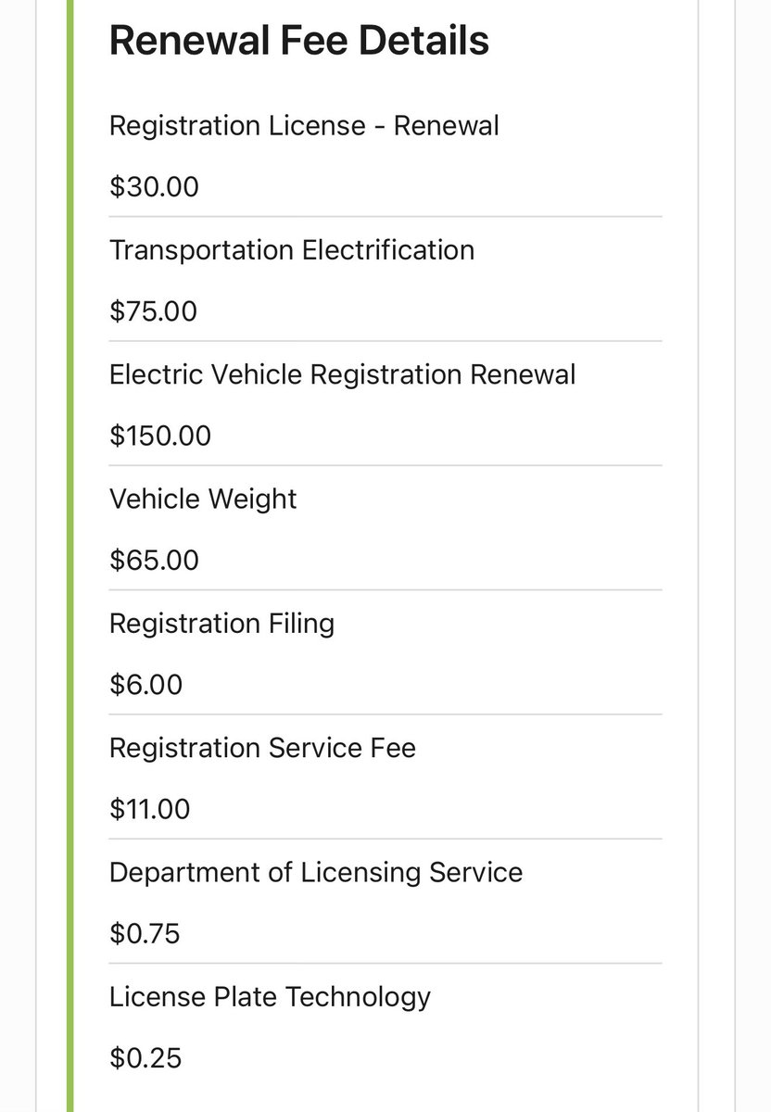Screen dimensions: 771x1112
Task: Select the $0.25 plate technology amount
Action: [145, 1057]
